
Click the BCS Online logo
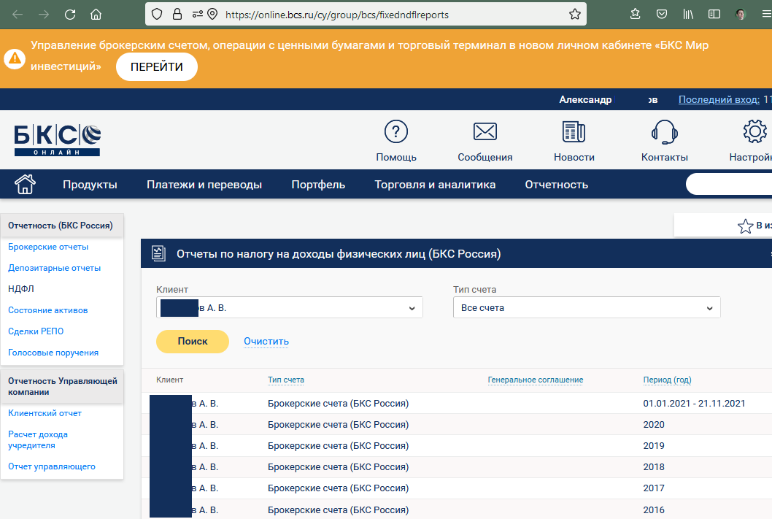tap(57, 140)
